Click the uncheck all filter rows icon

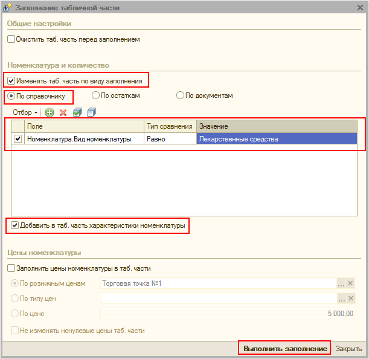pyautogui.click(x=91, y=112)
